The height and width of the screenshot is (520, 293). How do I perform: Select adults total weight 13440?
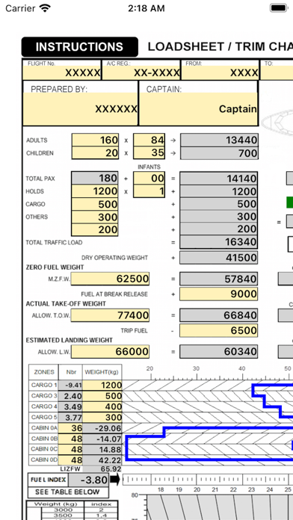click(219, 140)
